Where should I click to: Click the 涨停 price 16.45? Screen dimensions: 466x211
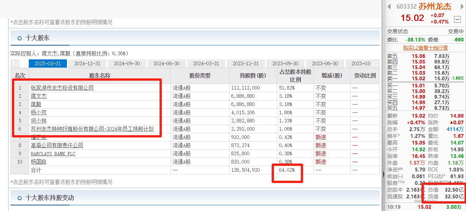tap(418, 156)
